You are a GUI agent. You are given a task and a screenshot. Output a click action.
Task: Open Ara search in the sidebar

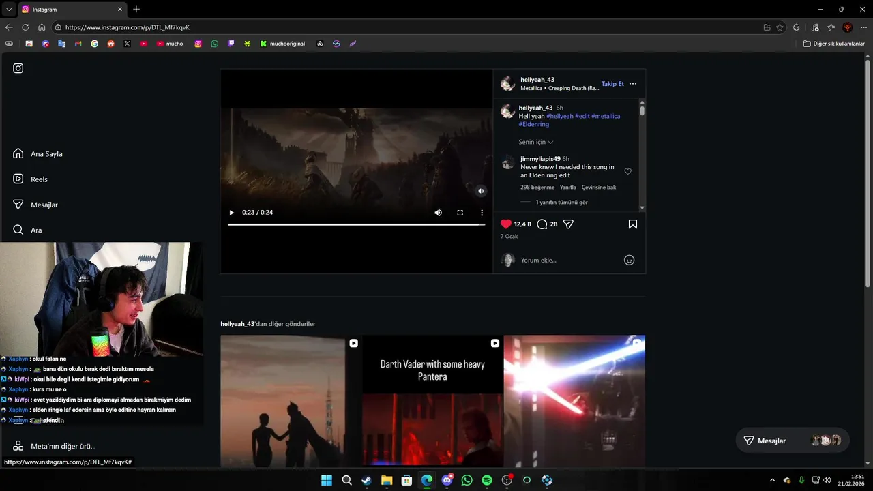tap(27, 230)
